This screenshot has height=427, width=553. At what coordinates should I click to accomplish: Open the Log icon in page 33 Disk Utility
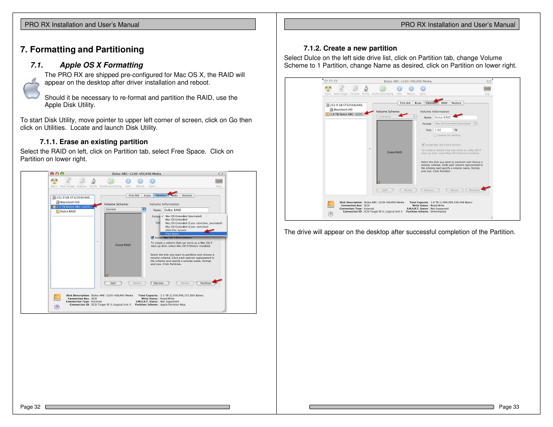pos(487,89)
